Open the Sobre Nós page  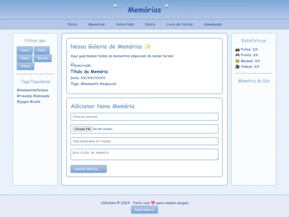coord(125,24)
